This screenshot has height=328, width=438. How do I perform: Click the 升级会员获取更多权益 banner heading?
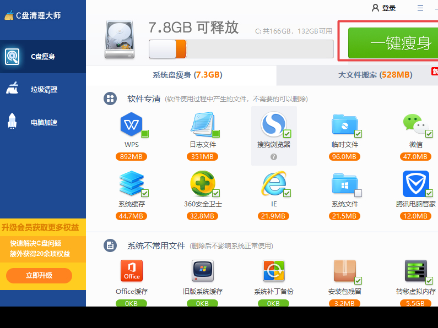40,227
